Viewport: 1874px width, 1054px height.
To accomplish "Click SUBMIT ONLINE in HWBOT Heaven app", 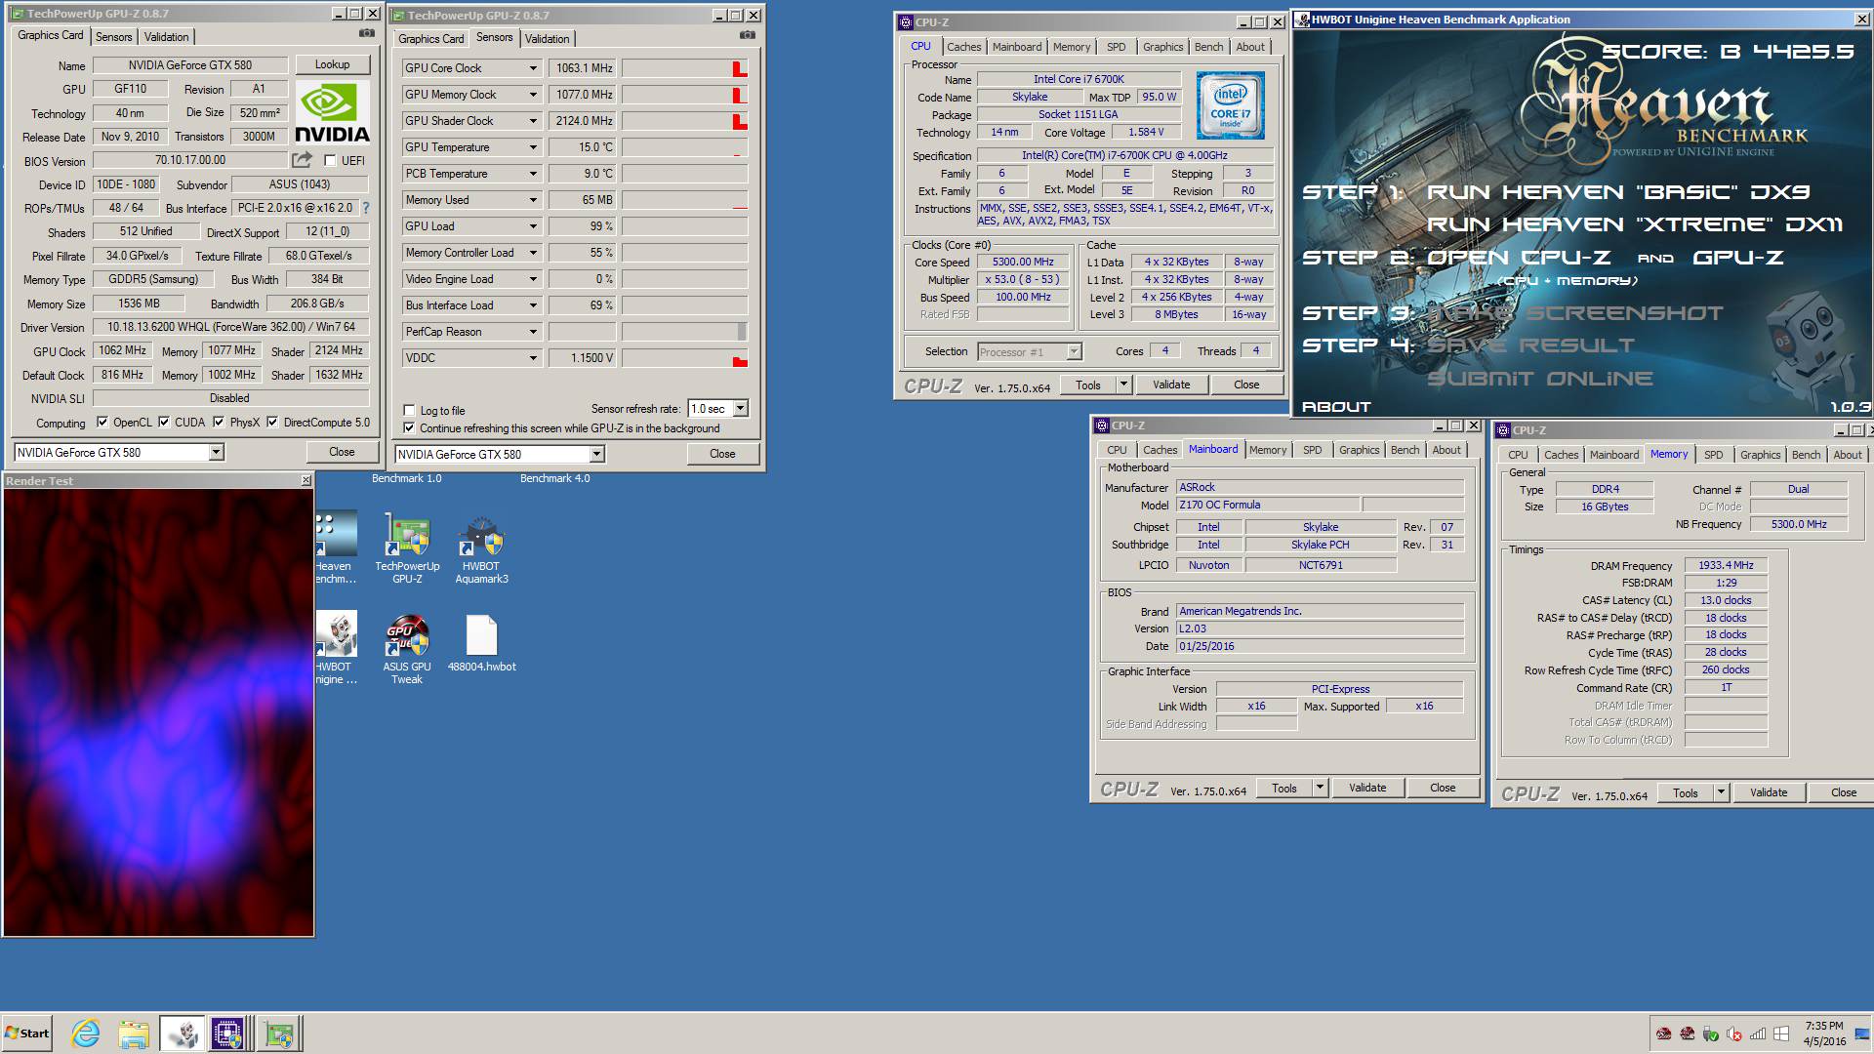I will [1540, 379].
